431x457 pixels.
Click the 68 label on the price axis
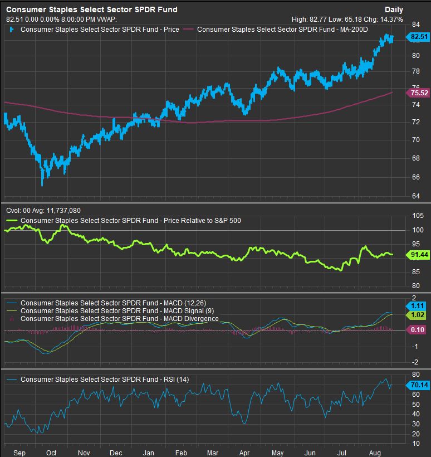pyautogui.click(x=416, y=158)
